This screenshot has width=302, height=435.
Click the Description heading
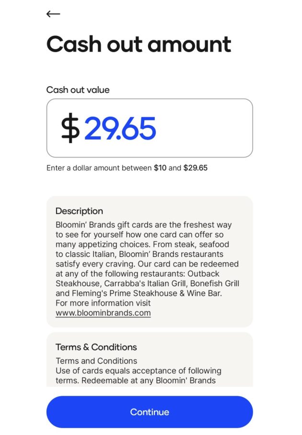tap(79, 211)
